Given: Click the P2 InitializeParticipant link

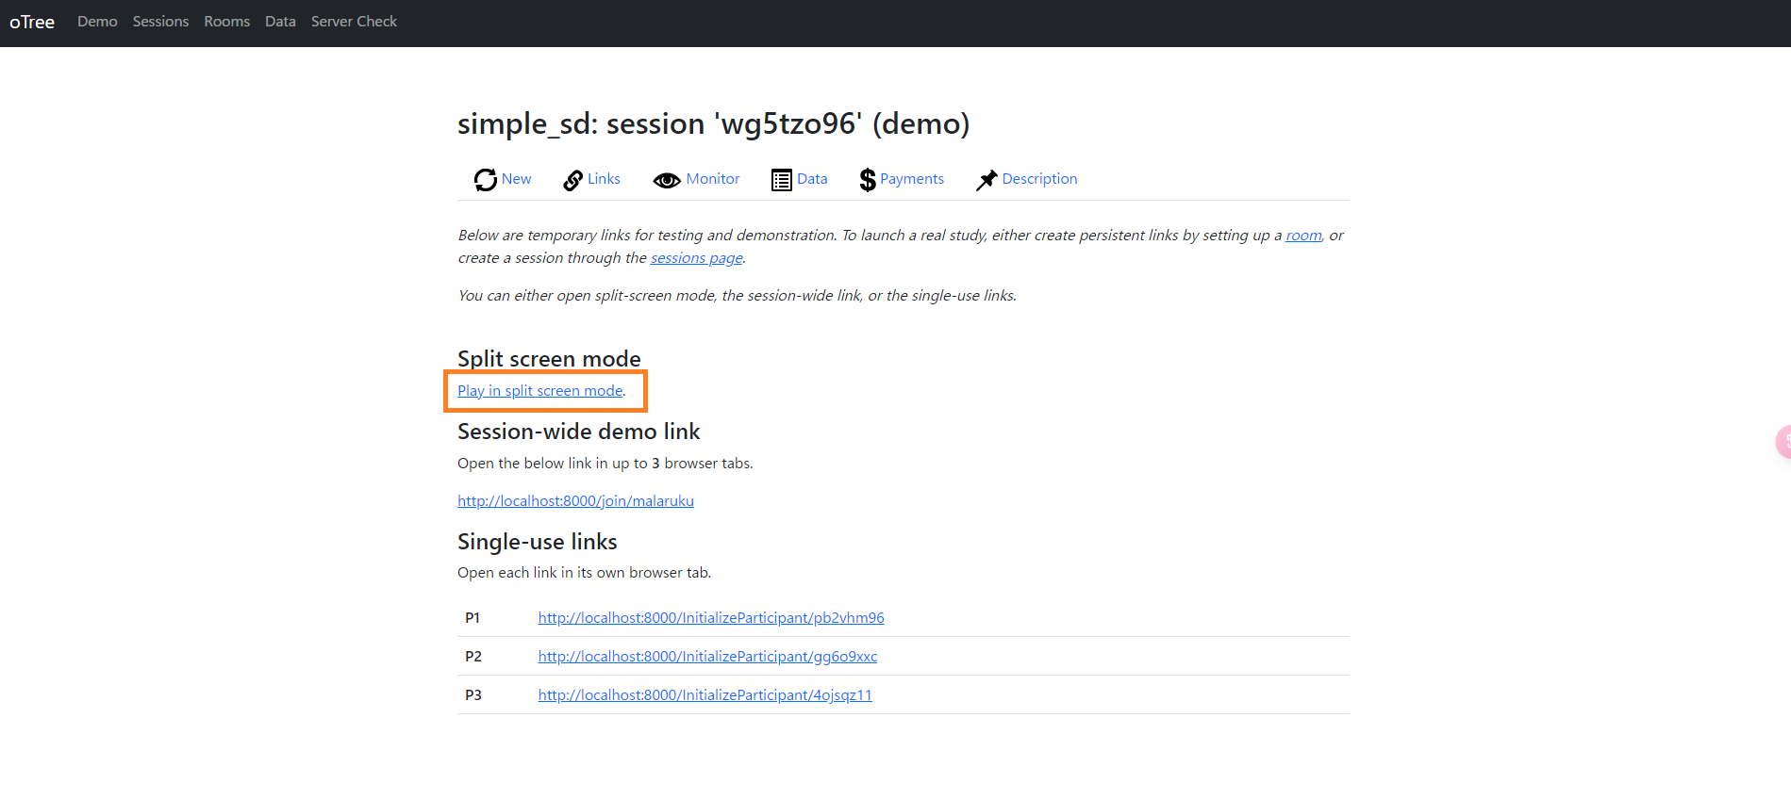Looking at the screenshot, I should [706, 656].
